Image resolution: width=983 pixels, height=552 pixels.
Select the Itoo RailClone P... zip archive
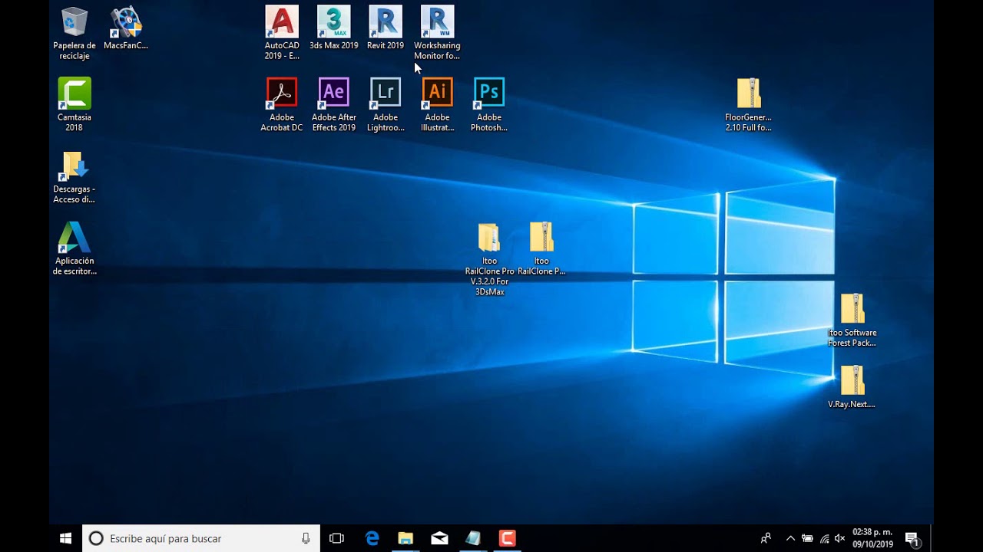tap(541, 248)
